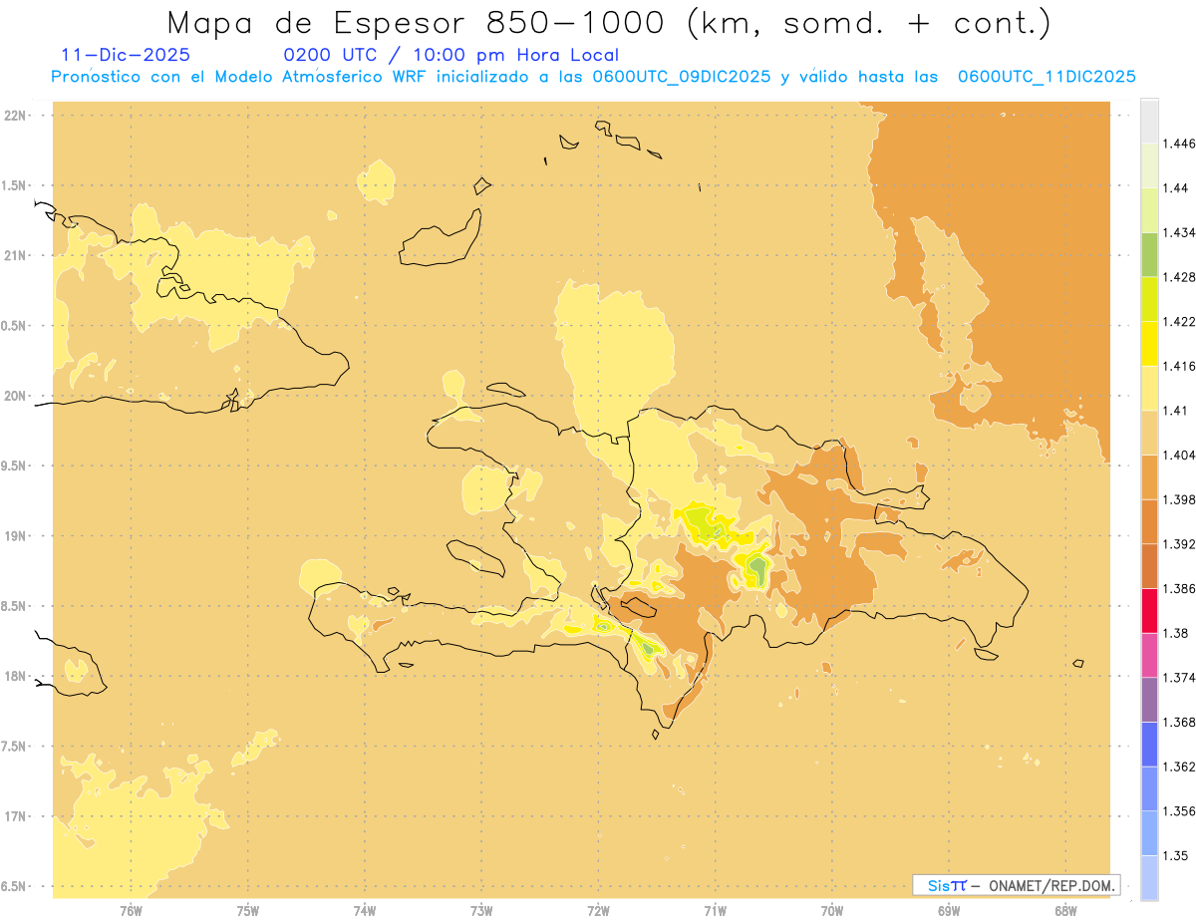Click the longitude label '71W'
The height and width of the screenshot is (924, 1196).
pos(715,911)
